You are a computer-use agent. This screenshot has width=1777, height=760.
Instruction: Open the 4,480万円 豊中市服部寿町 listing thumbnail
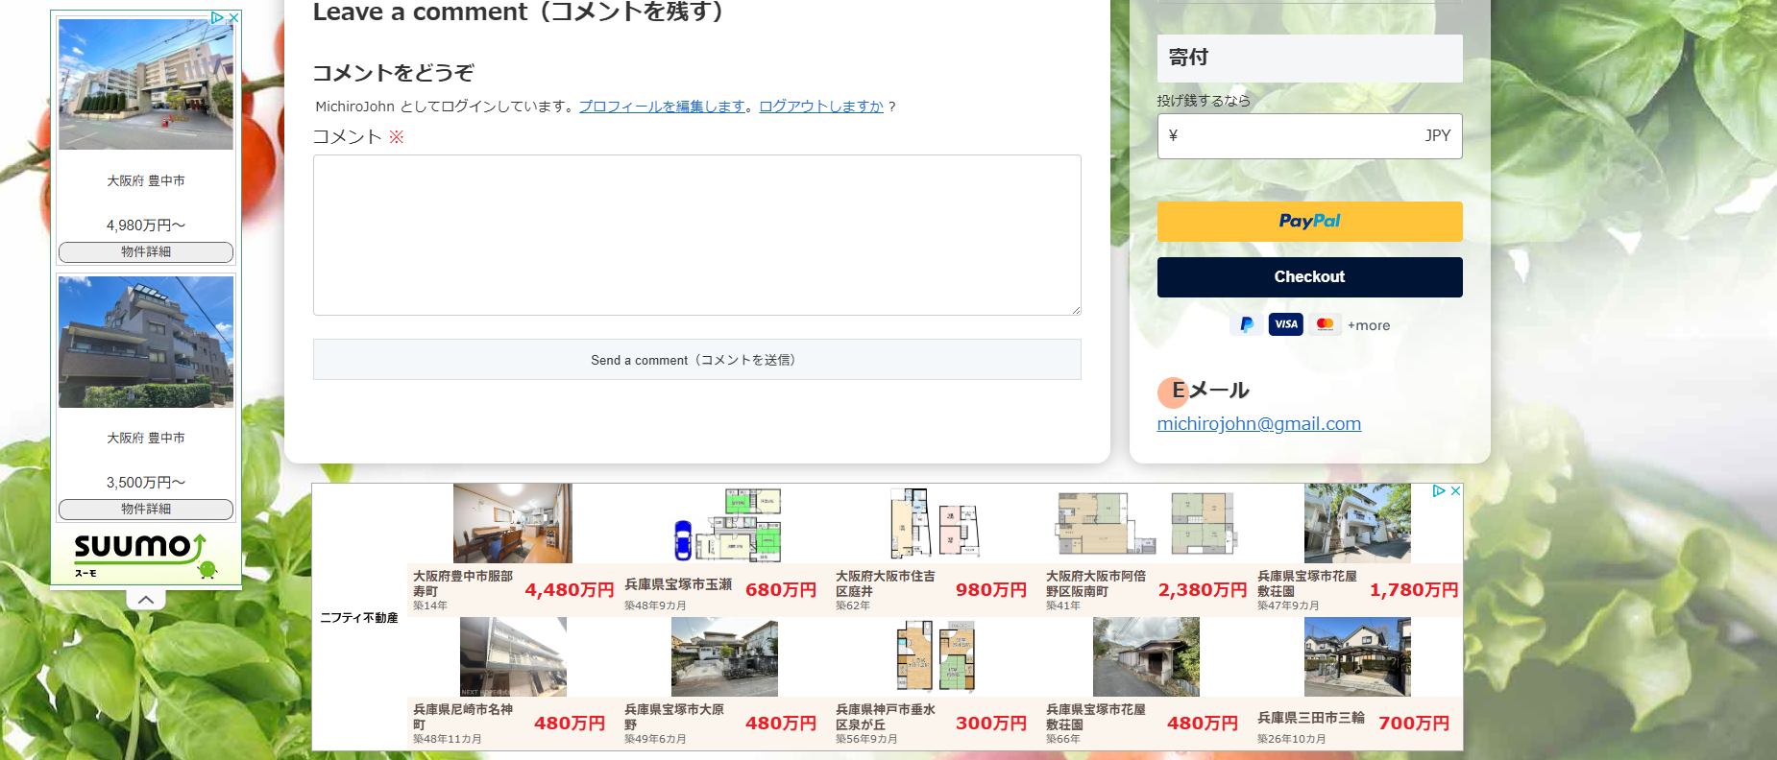[512, 523]
